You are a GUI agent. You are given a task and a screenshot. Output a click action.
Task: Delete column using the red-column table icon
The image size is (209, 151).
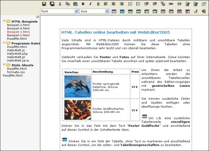(187, 11)
